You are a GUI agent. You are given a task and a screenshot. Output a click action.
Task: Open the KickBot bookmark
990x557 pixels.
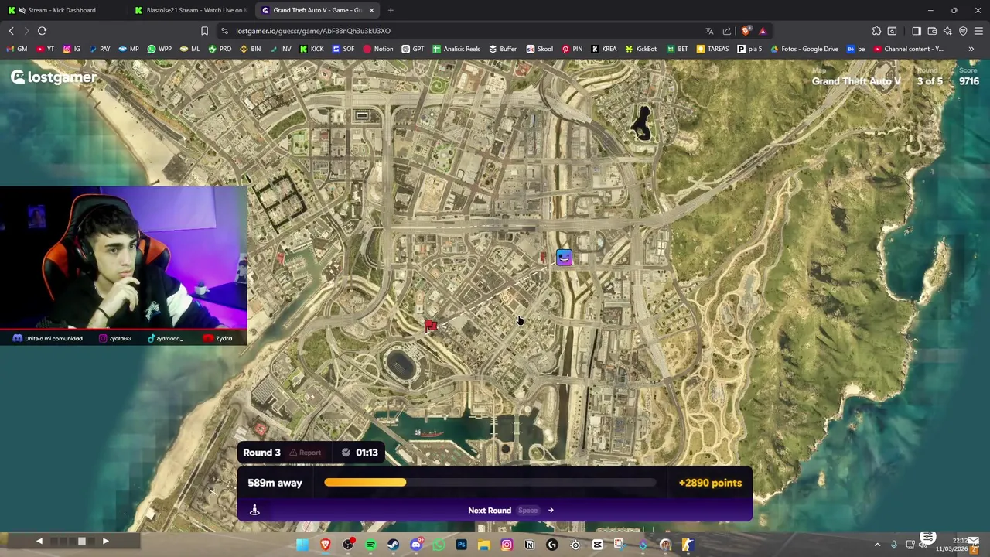coord(640,49)
